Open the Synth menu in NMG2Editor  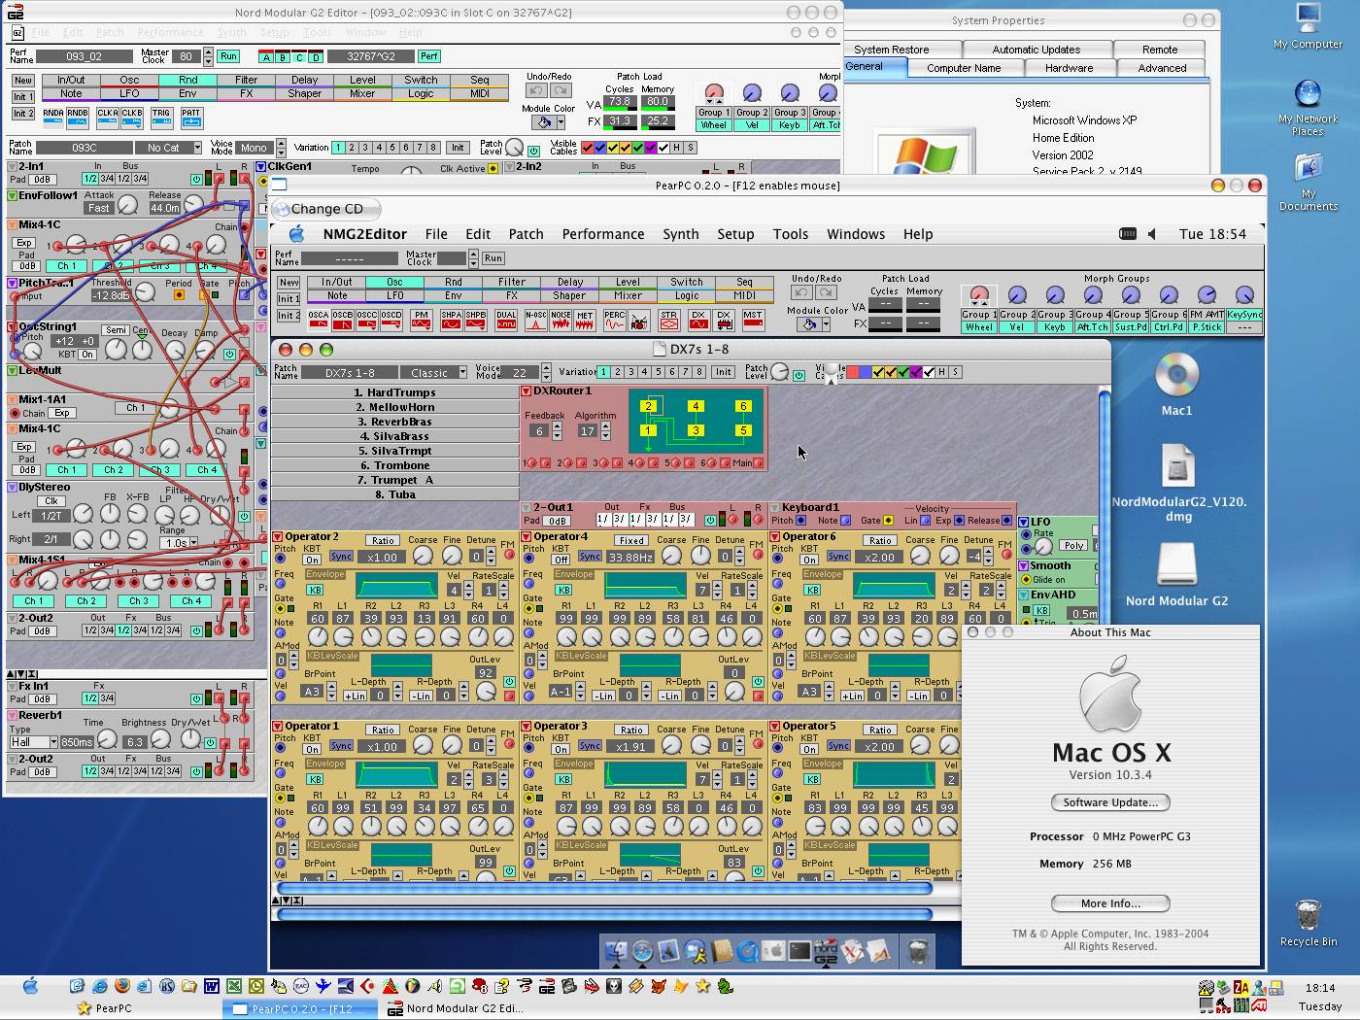click(x=681, y=234)
